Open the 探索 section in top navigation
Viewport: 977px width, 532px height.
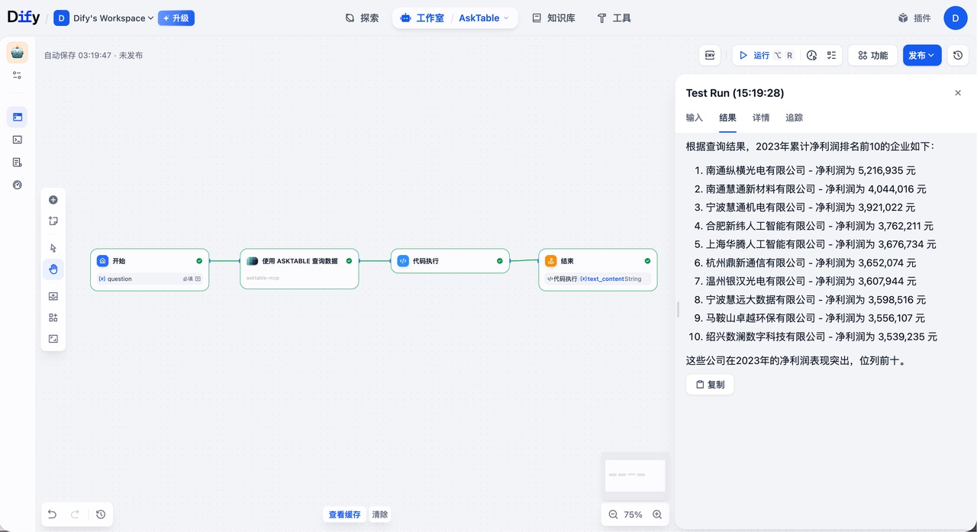[362, 18]
